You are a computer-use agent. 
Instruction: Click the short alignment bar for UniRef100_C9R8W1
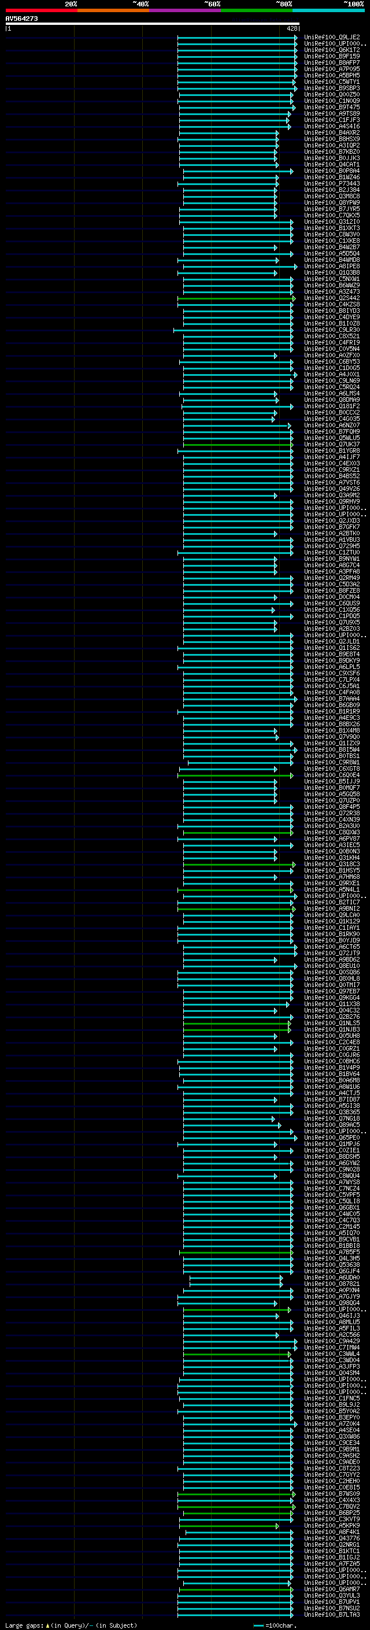tap(240, 763)
